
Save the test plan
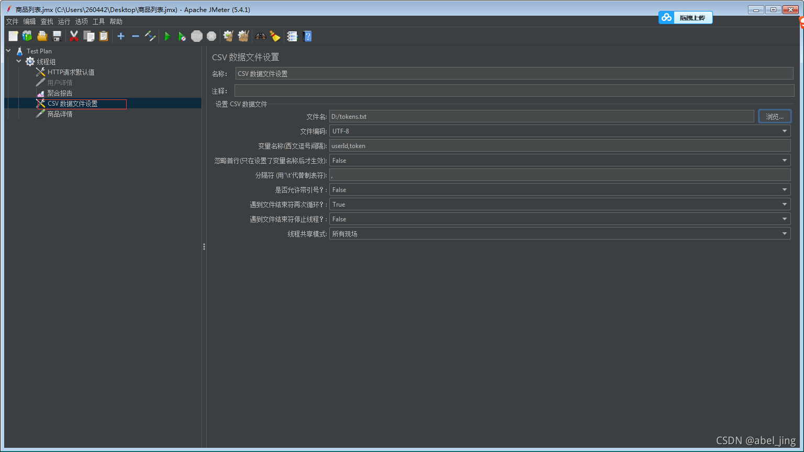click(x=57, y=36)
